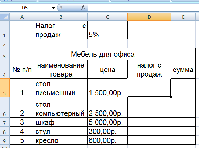The height and width of the screenshot is (148, 199).
Task: Click the Select All corner button
Action: pos(5,17)
